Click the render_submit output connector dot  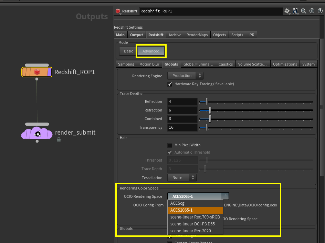pos(37,142)
